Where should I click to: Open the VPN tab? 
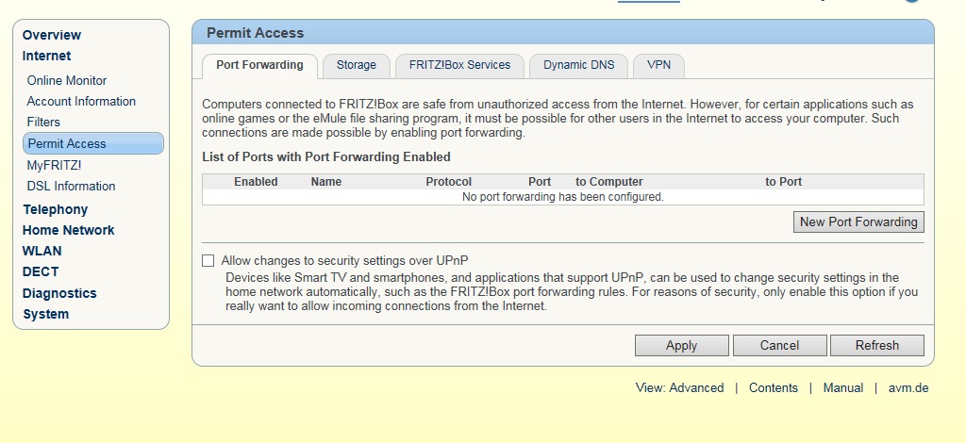click(658, 65)
